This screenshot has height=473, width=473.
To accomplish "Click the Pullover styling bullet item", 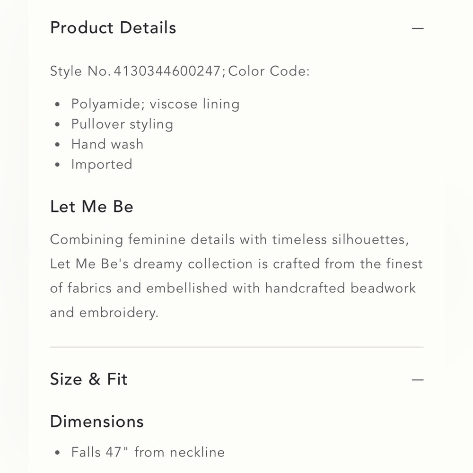I will [x=122, y=124].
